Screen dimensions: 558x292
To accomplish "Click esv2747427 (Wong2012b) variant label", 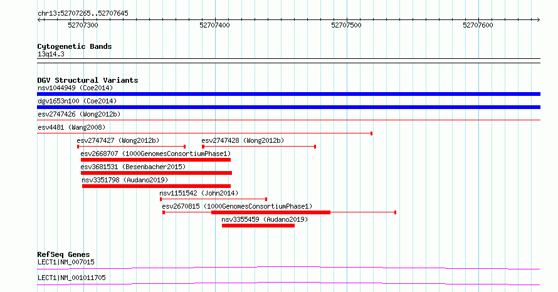I will point(118,140).
